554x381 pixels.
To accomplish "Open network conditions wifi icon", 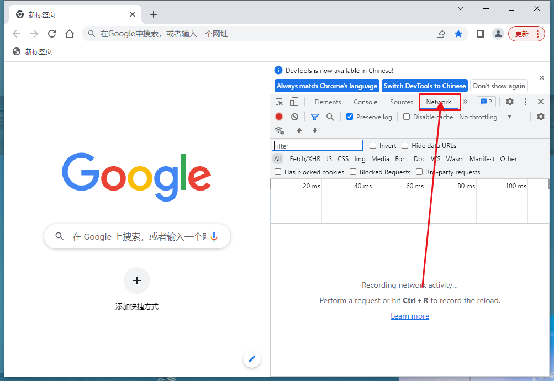I will pyautogui.click(x=279, y=131).
